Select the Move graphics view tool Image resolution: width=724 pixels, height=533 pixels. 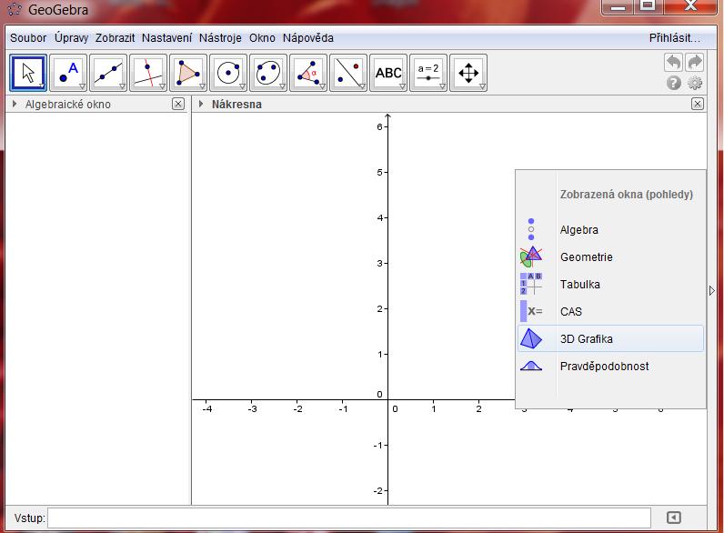(468, 73)
